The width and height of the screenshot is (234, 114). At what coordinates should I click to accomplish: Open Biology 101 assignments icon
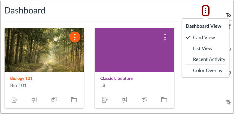(x=15, y=100)
